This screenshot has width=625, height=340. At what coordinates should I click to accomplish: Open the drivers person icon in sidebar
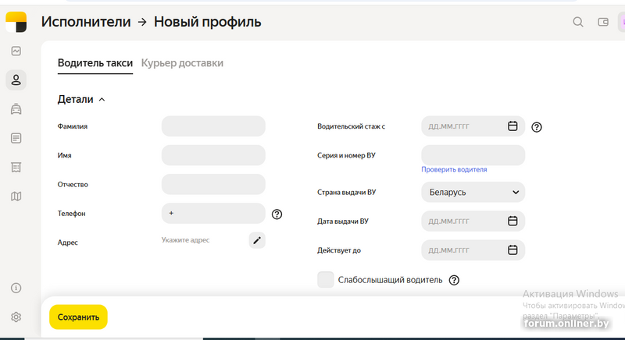click(16, 80)
